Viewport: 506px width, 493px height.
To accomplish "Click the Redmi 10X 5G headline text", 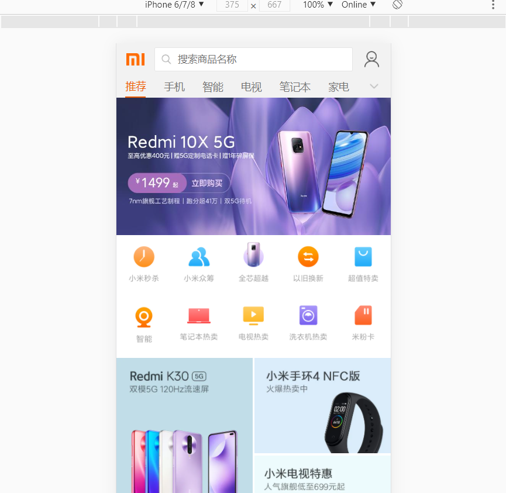I will 181,142.
